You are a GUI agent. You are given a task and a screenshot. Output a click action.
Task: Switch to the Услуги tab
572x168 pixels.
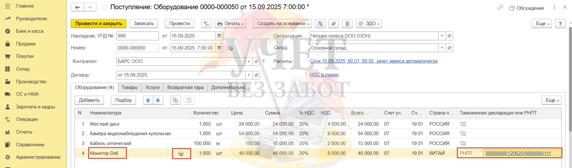pos(152,87)
